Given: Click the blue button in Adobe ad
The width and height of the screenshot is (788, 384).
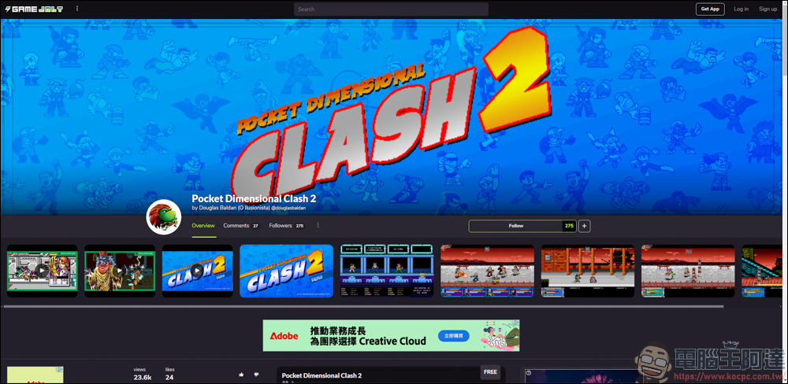Looking at the screenshot, I should pyautogui.click(x=454, y=335).
